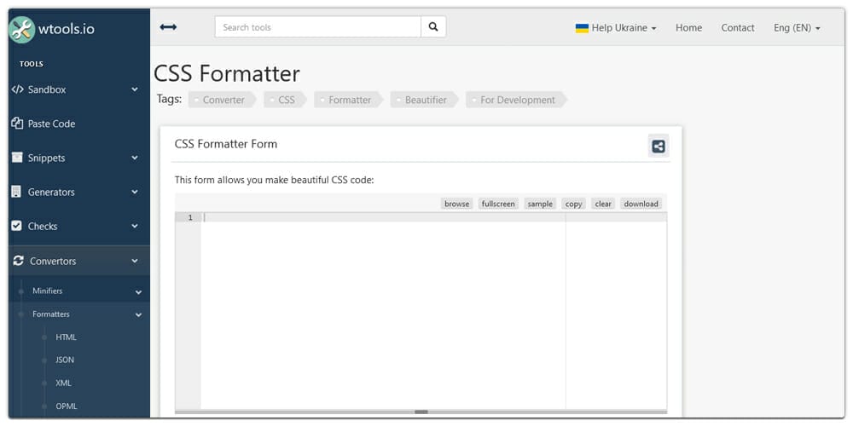Select OPML formatter in sidebar
853x426 pixels.
click(67, 406)
